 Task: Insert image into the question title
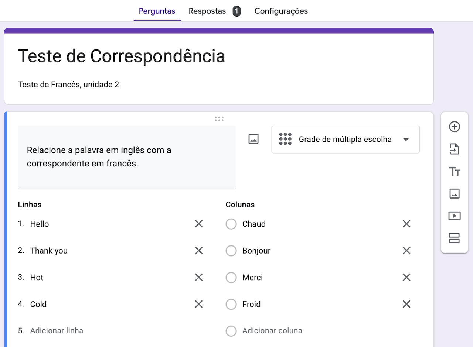pos(253,139)
